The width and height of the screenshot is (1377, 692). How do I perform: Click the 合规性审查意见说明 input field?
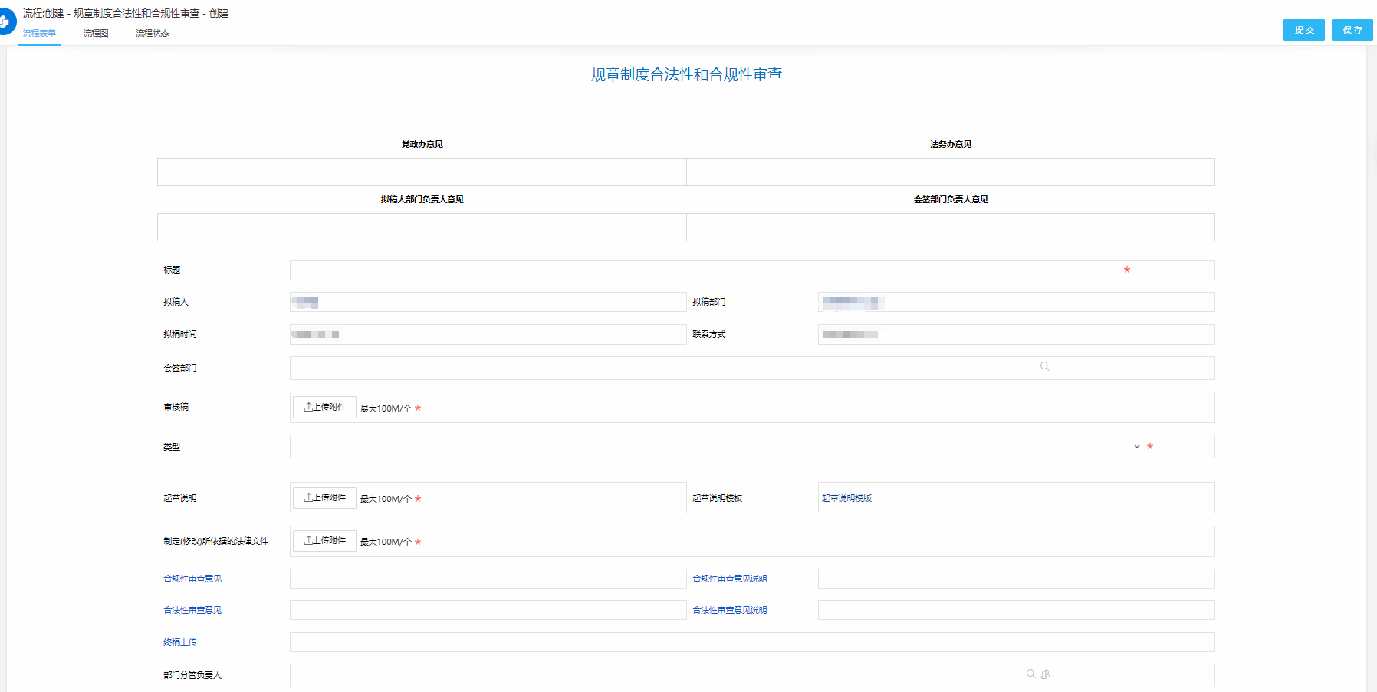click(x=1016, y=579)
